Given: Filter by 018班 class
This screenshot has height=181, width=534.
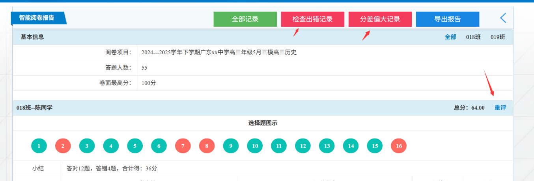Looking at the screenshot, I should (x=473, y=37).
